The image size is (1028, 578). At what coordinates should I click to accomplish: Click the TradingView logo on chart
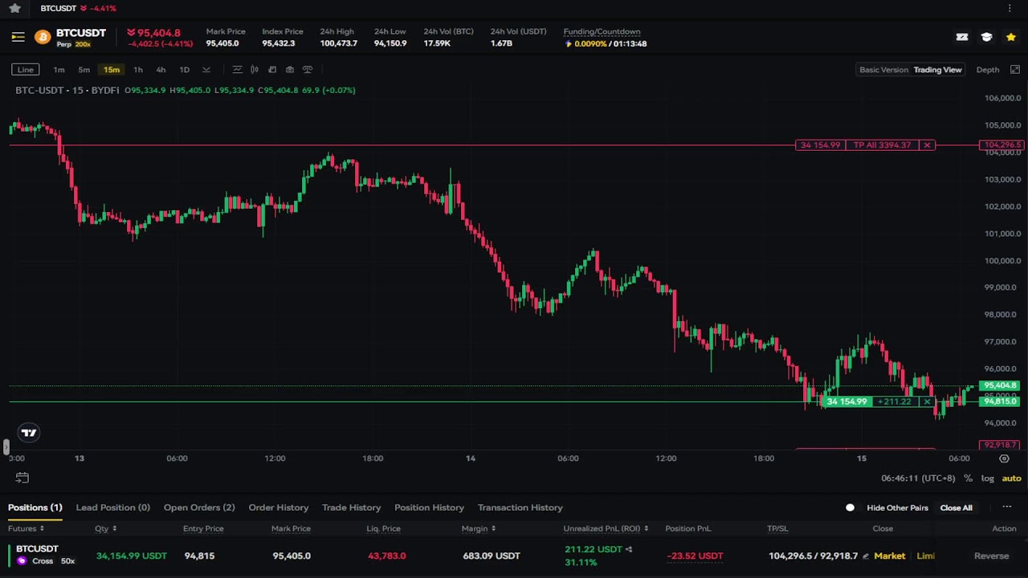tap(29, 433)
